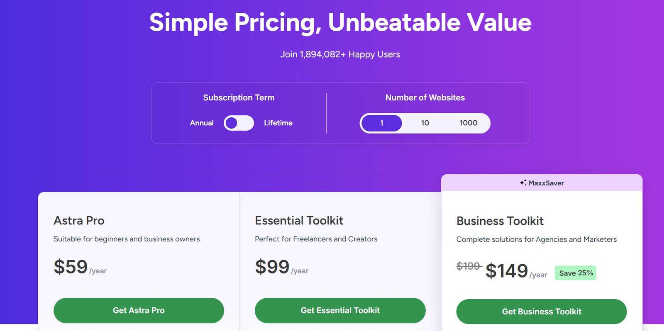Click the crossed-out $199 price
This screenshot has width=664, height=331.
(x=469, y=266)
